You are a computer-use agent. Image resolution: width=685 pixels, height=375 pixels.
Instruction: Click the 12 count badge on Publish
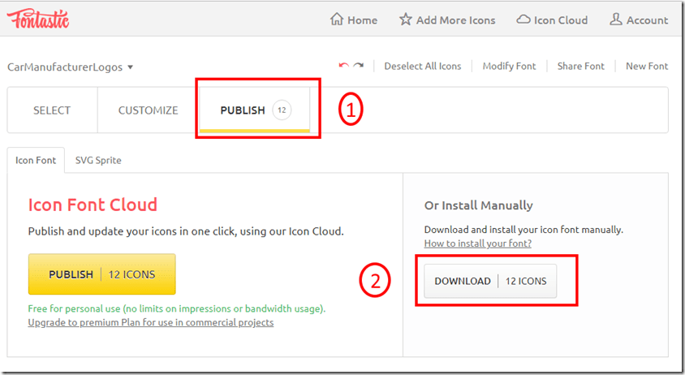point(281,110)
